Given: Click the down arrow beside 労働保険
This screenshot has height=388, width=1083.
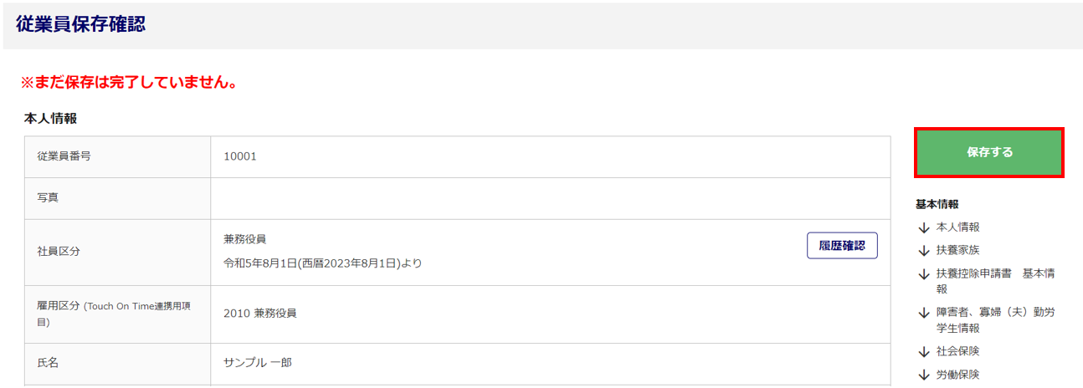Looking at the screenshot, I should coord(924,375).
